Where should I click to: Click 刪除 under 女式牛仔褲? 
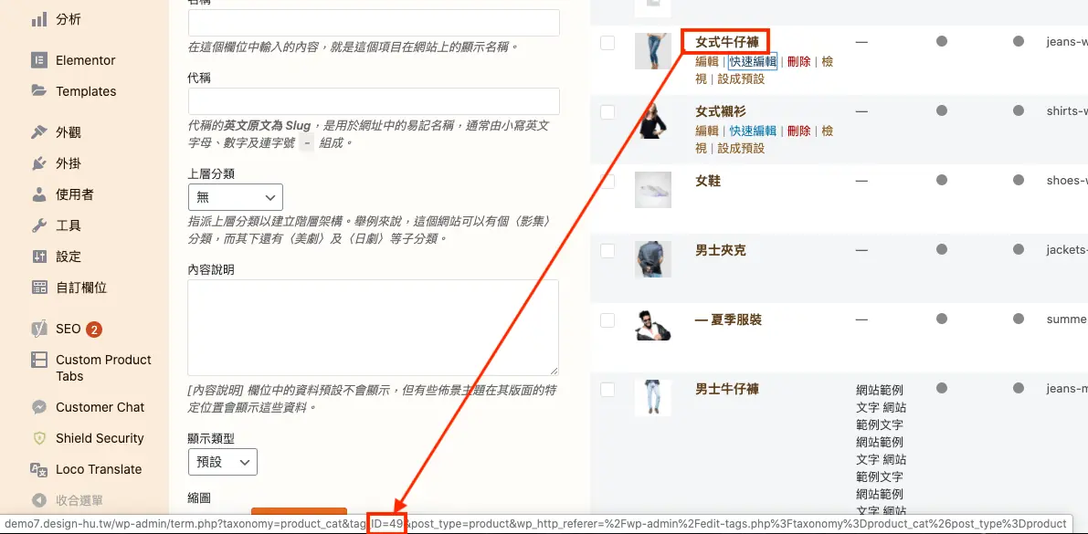tap(799, 61)
